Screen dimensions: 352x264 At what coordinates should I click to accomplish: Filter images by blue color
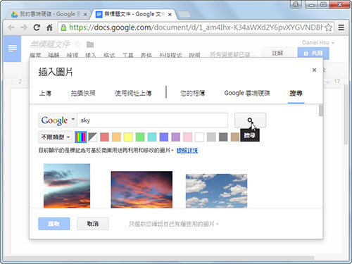164,137
